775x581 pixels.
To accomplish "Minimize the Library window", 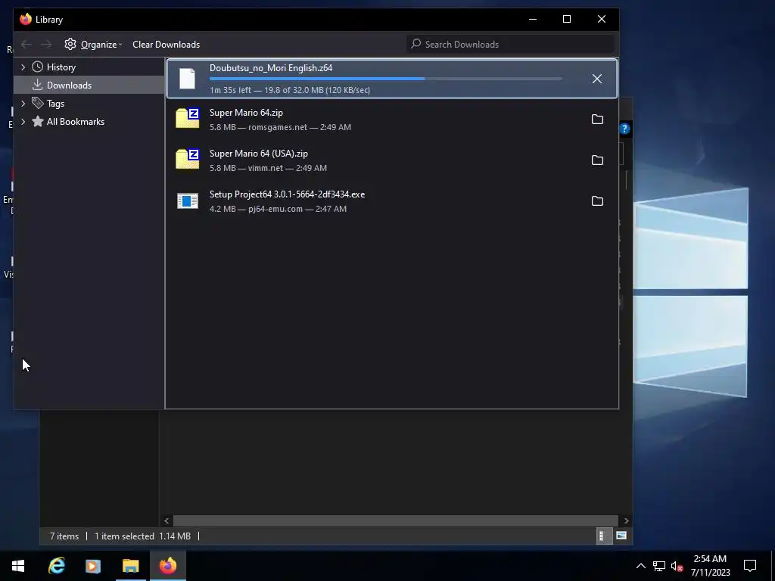I will click(x=532, y=19).
